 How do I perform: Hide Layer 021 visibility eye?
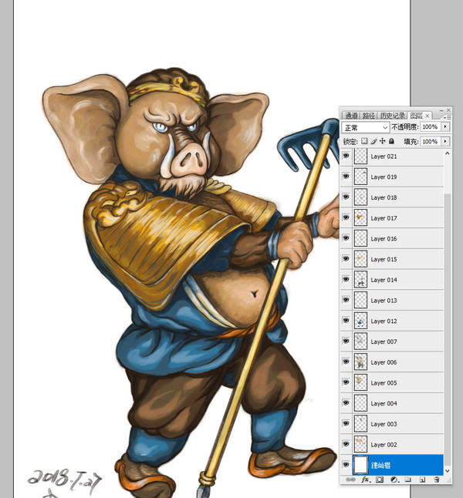coord(346,156)
